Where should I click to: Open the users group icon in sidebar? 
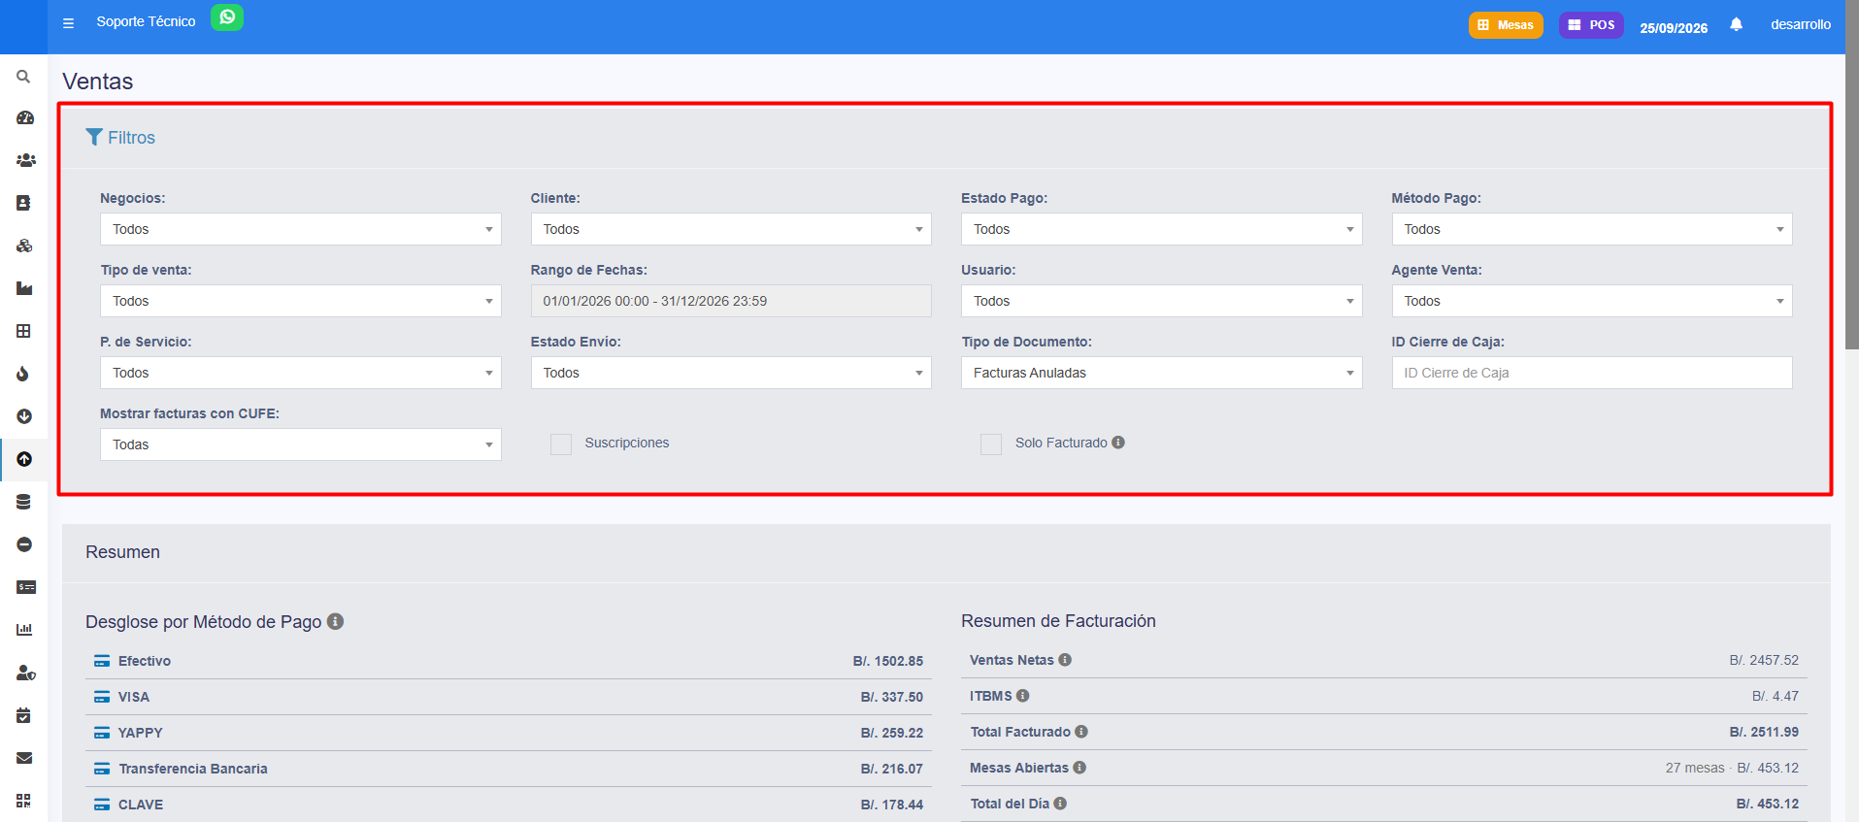(25, 160)
